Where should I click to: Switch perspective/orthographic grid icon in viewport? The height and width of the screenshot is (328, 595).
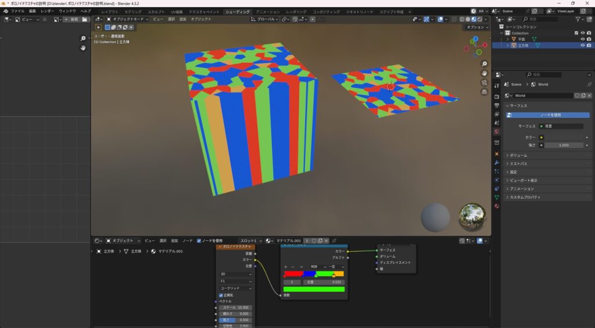click(484, 91)
